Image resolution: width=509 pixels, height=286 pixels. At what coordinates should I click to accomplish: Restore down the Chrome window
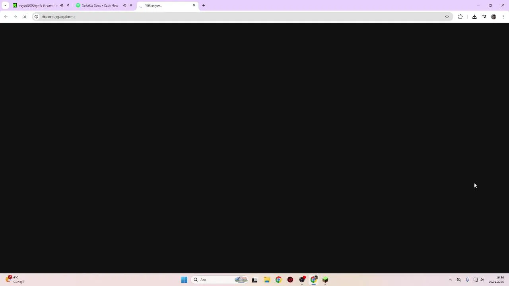click(491, 6)
